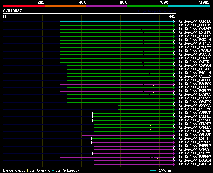Select the UniRef100_B9MZ59 label

(195, 153)
